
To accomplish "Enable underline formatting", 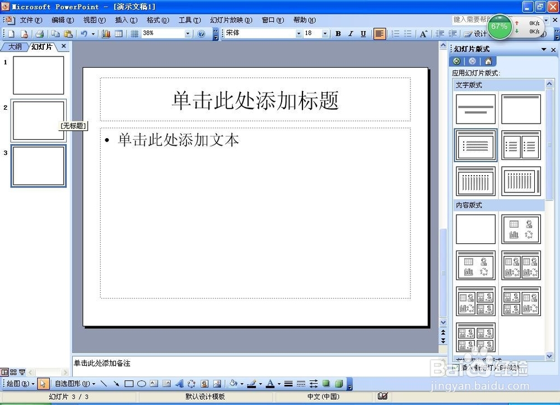I will 363,34.
